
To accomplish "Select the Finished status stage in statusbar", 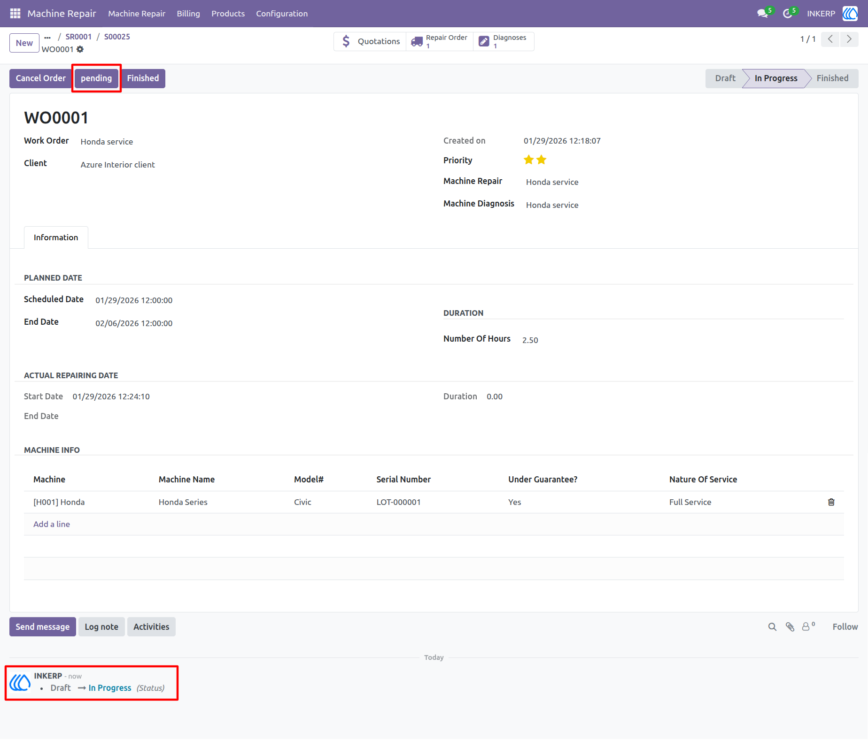I will 832,78.
